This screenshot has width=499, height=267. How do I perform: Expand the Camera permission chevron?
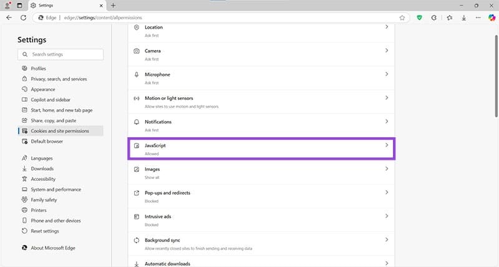click(x=387, y=51)
